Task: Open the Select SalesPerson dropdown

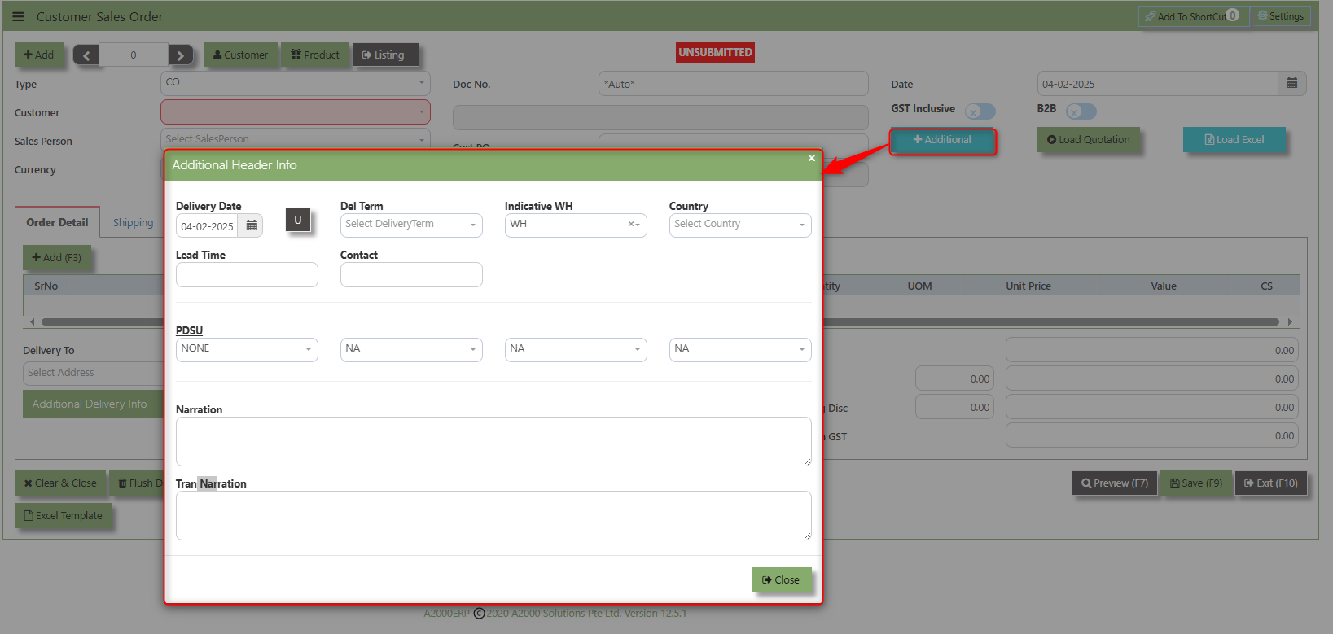Action: coord(296,138)
